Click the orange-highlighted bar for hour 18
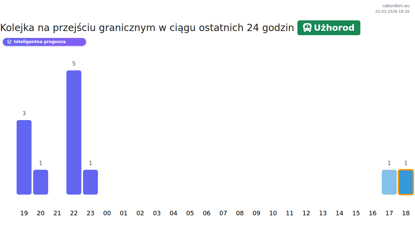The height and width of the screenshot is (236, 415). click(406, 182)
